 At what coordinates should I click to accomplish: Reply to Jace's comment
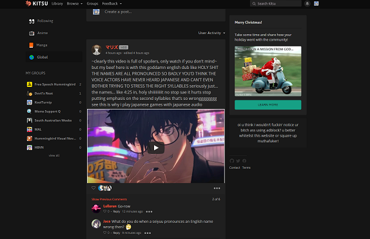pos(117,233)
